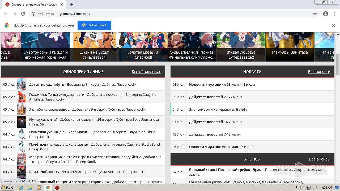Screen dimensions: 340x191
Task: Click Годзилла update thumbnail image
Action: pos(22,97)
